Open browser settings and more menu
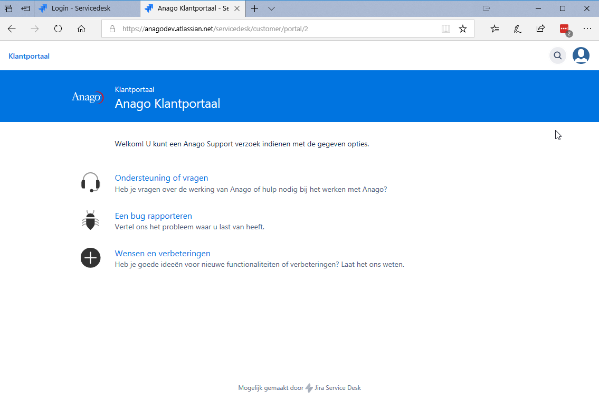 (x=587, y=29)
